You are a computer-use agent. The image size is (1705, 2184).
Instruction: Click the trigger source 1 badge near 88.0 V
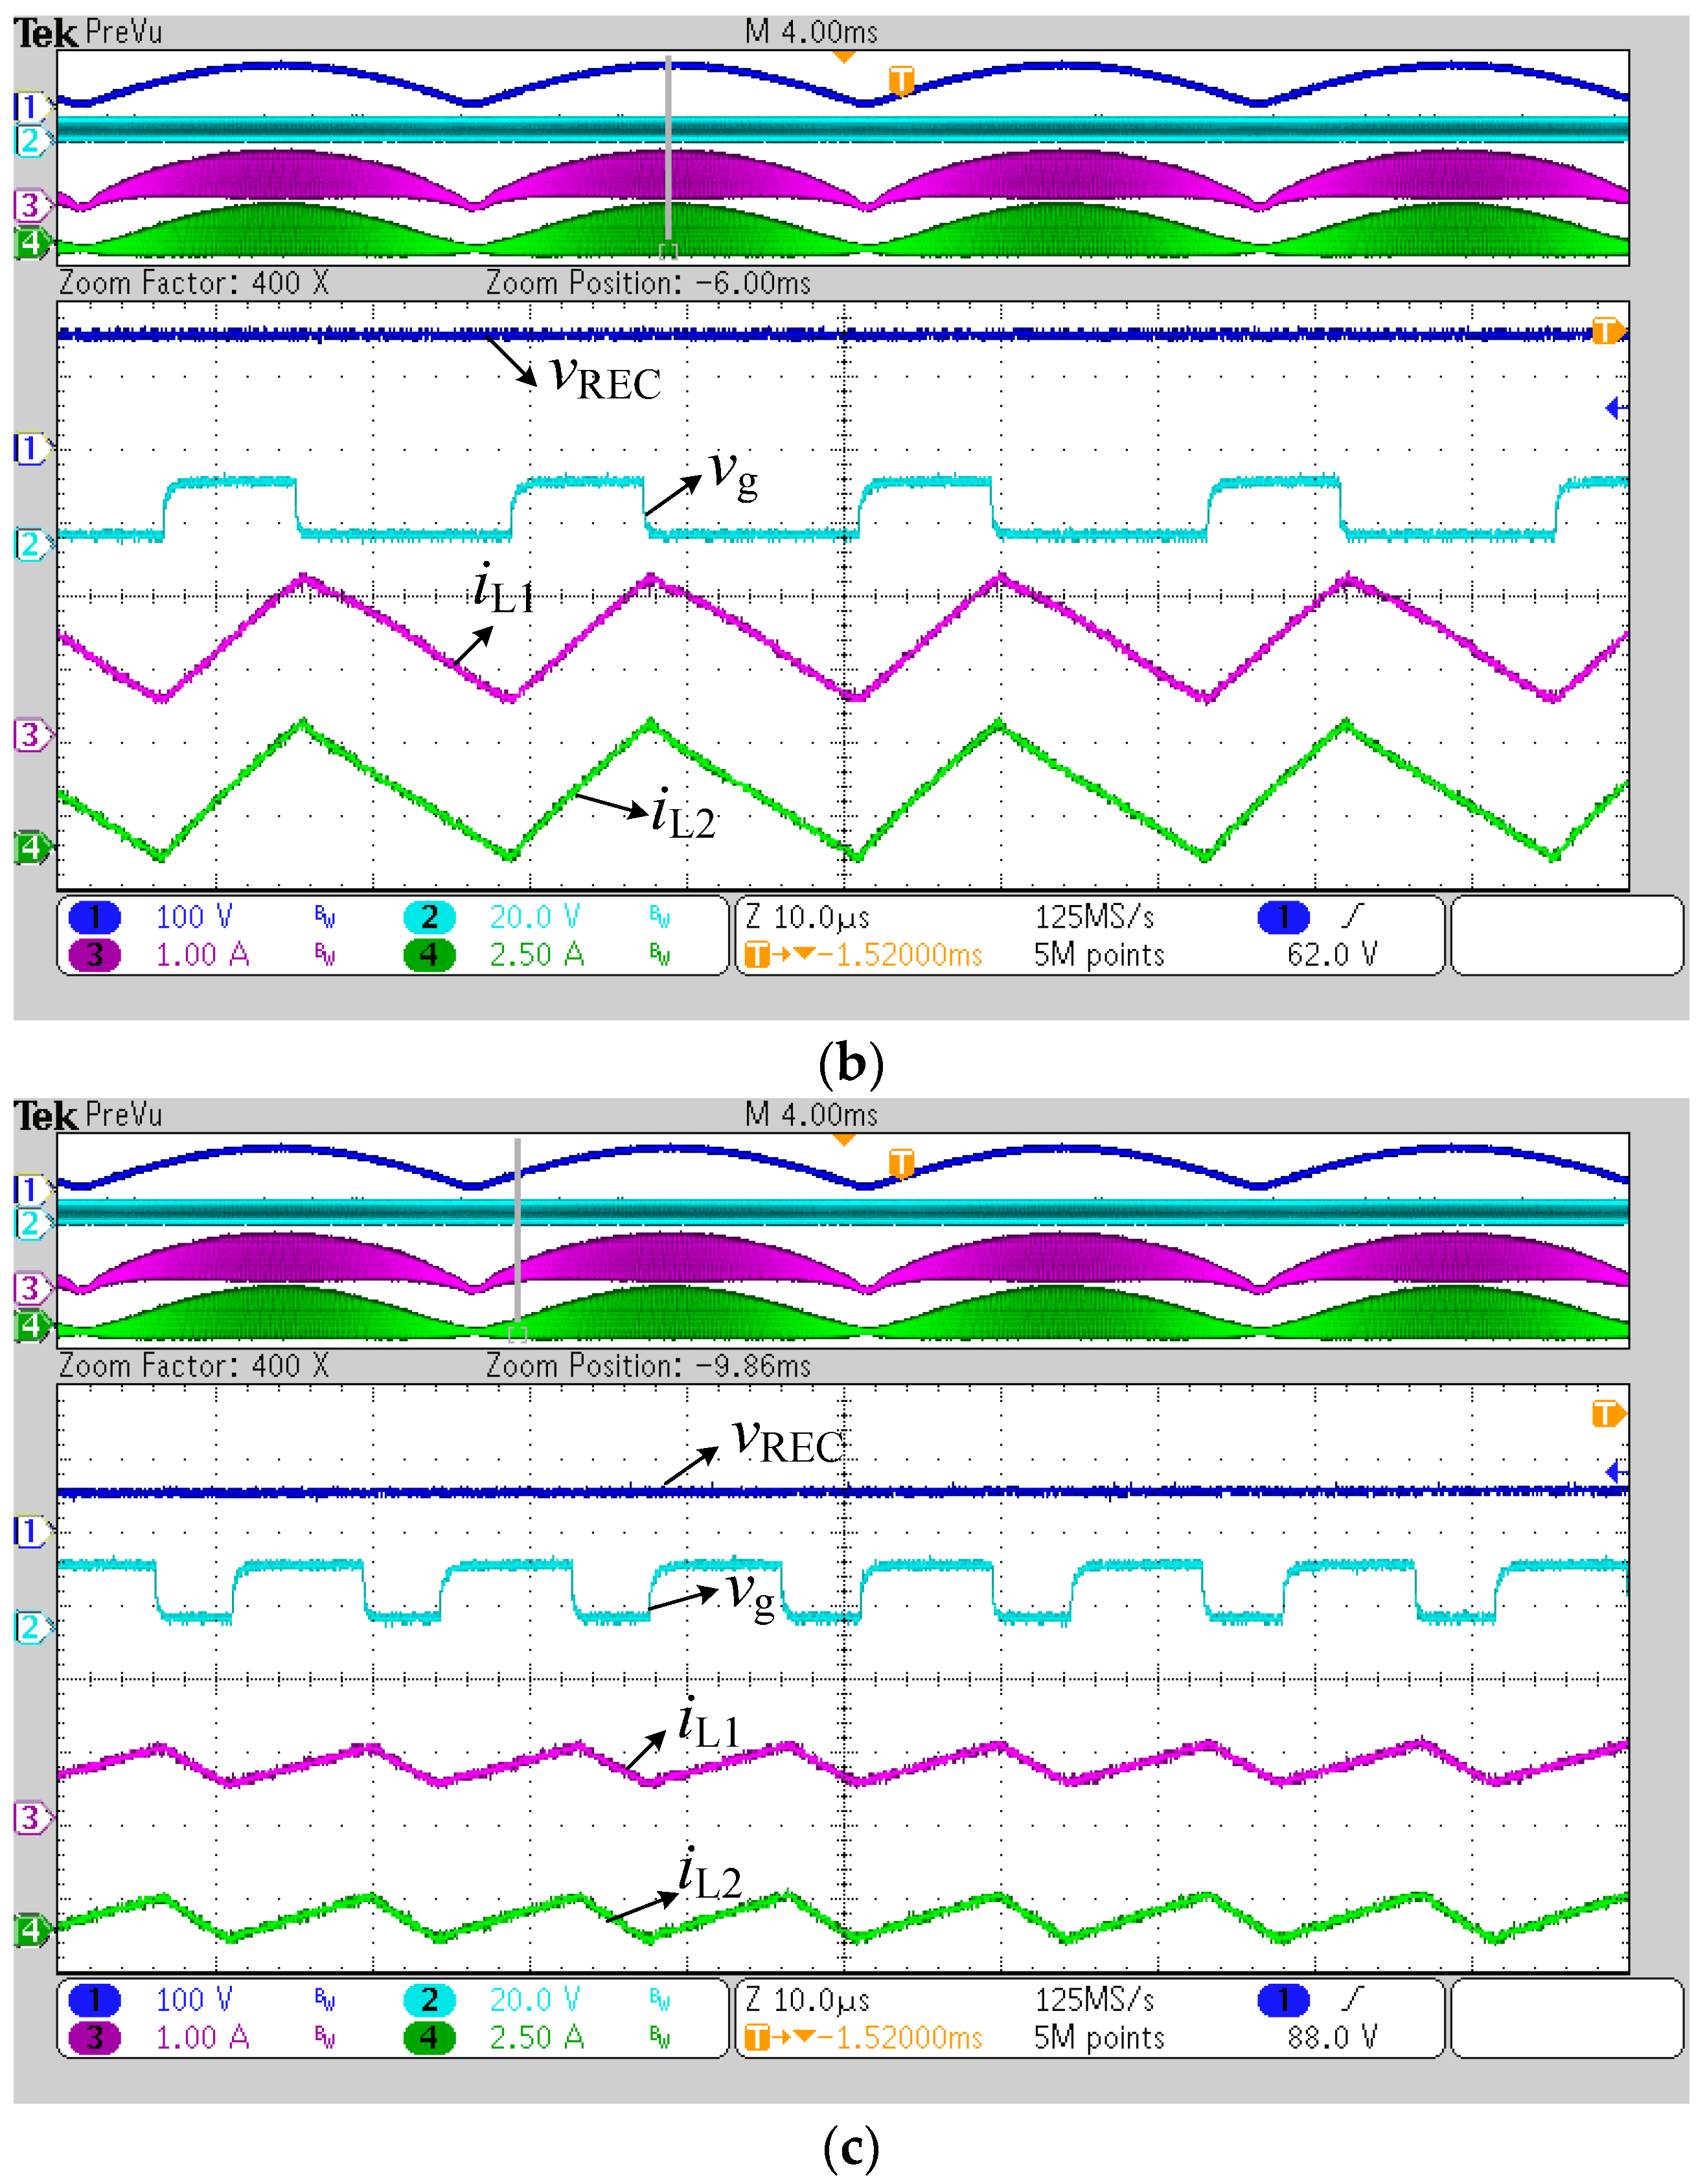pyautogui.click(x=1284, y=2000)
